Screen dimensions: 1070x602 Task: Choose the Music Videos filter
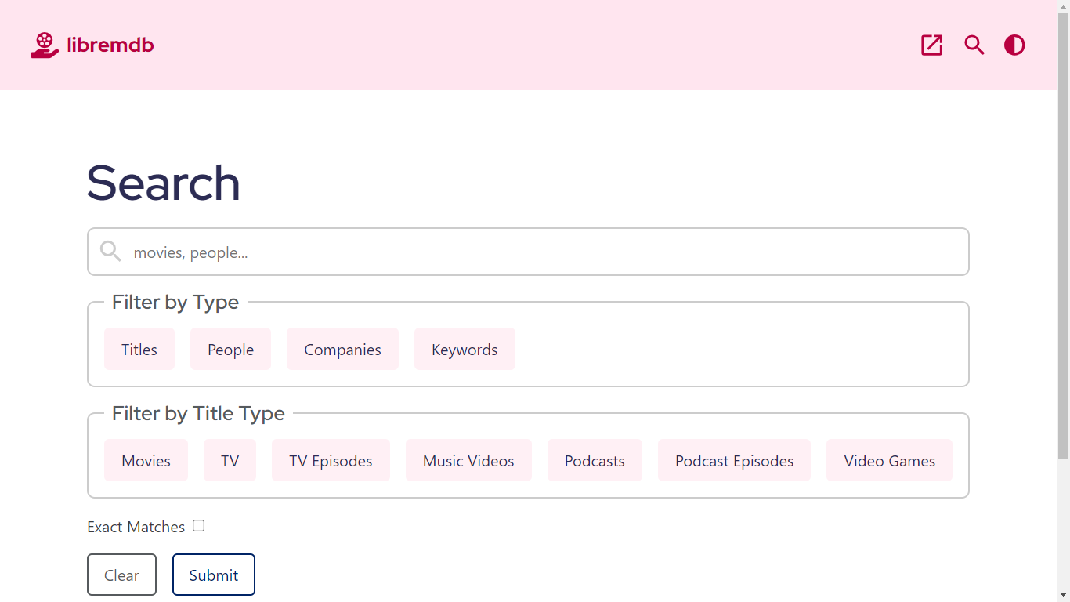(x=468, y=461)
